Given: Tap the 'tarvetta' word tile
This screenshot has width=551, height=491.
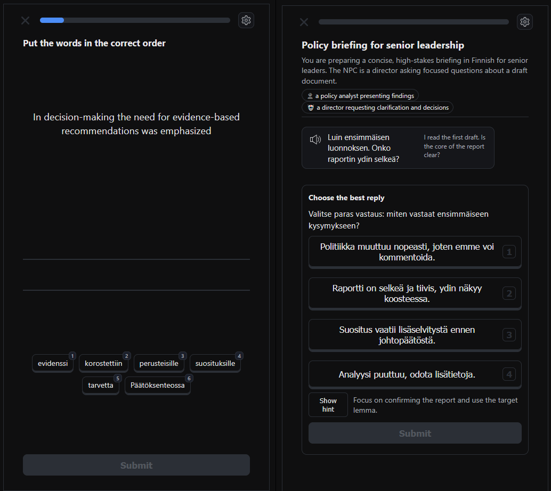Looking at the screenshot, I should [100, 385].
